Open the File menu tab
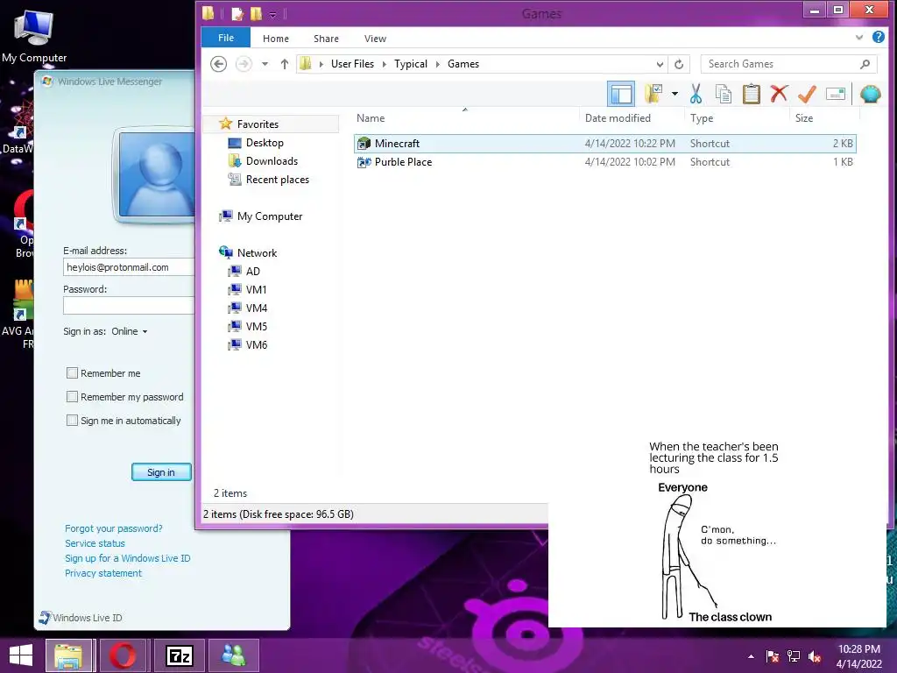Viewport: 897px width, 673px height. [x=226, y=38]
